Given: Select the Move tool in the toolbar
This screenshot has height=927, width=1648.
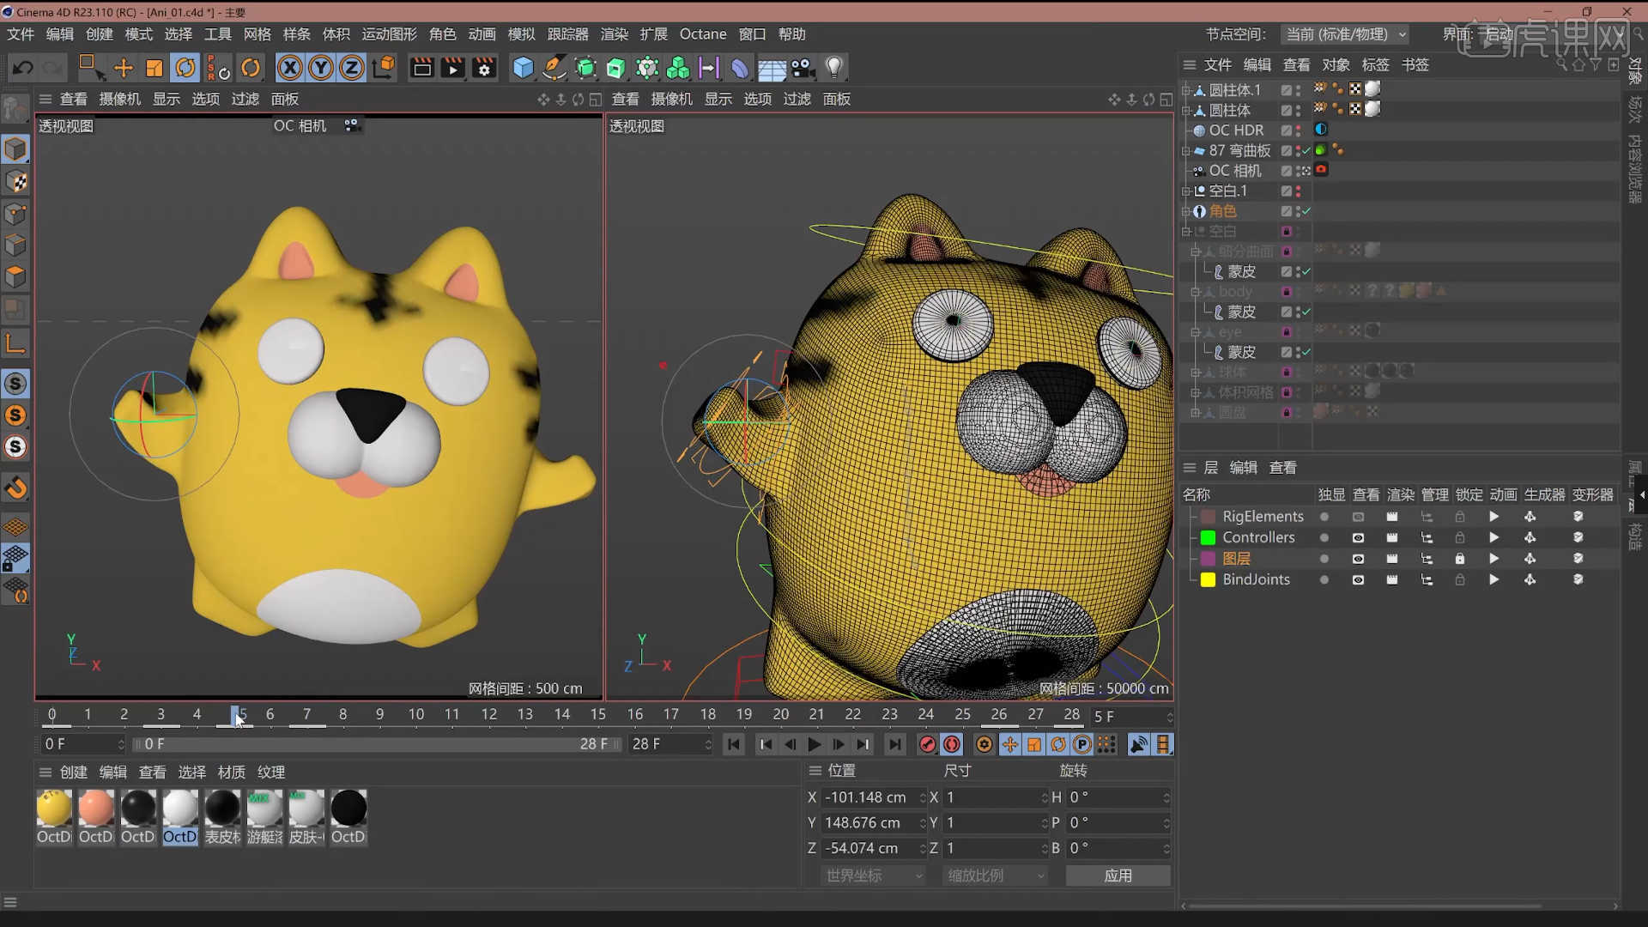Looking at the screenshot, I should pos(123,68).
